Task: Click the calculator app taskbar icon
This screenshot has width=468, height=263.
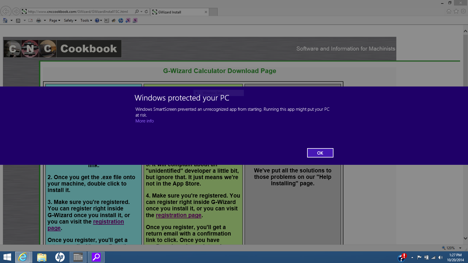Action: (x=78, y=257)
